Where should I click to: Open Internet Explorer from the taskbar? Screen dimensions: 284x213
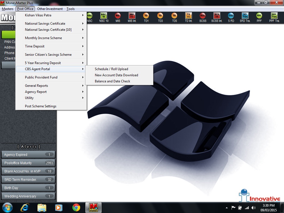point(25,207)
